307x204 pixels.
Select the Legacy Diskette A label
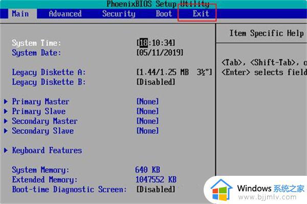[x=49, y=72]
